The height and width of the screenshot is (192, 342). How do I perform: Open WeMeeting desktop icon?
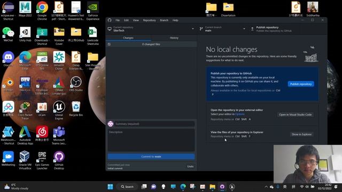[9, 158]
